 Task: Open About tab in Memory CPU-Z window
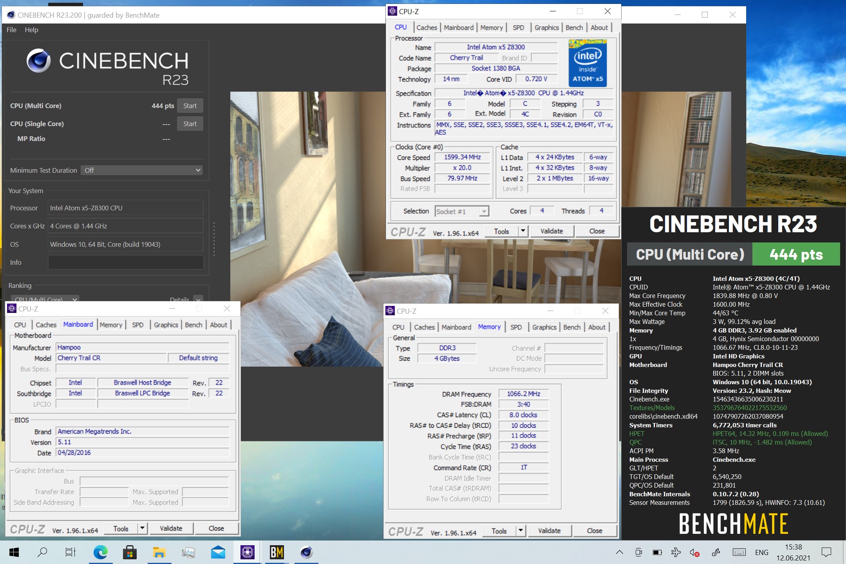[x=597, y=327]
